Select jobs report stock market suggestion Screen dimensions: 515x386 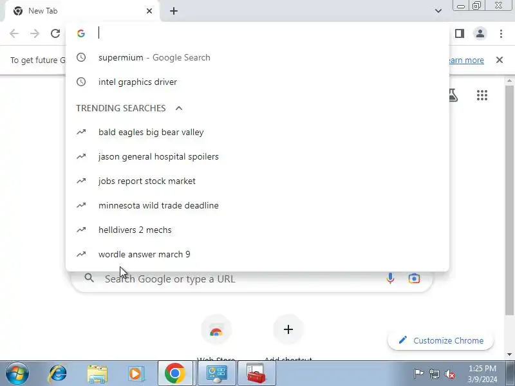coord(257,181)
